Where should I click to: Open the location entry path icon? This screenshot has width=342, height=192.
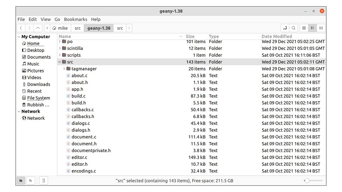[285, 28]
